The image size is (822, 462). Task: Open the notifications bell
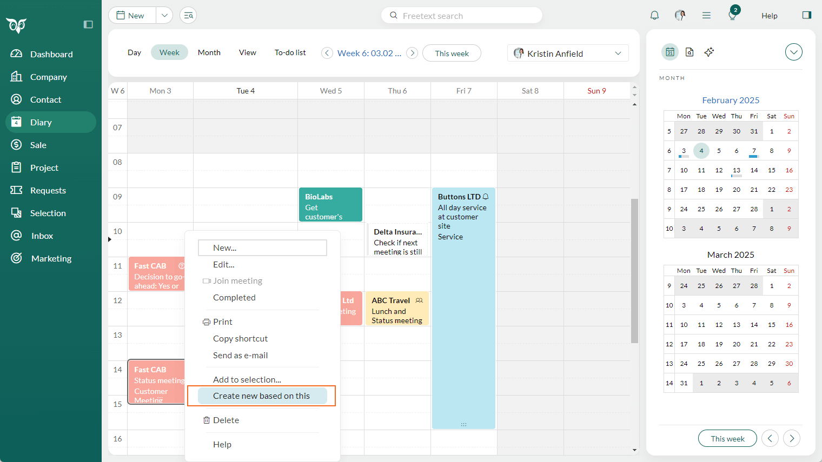click(x=654, y=15)
